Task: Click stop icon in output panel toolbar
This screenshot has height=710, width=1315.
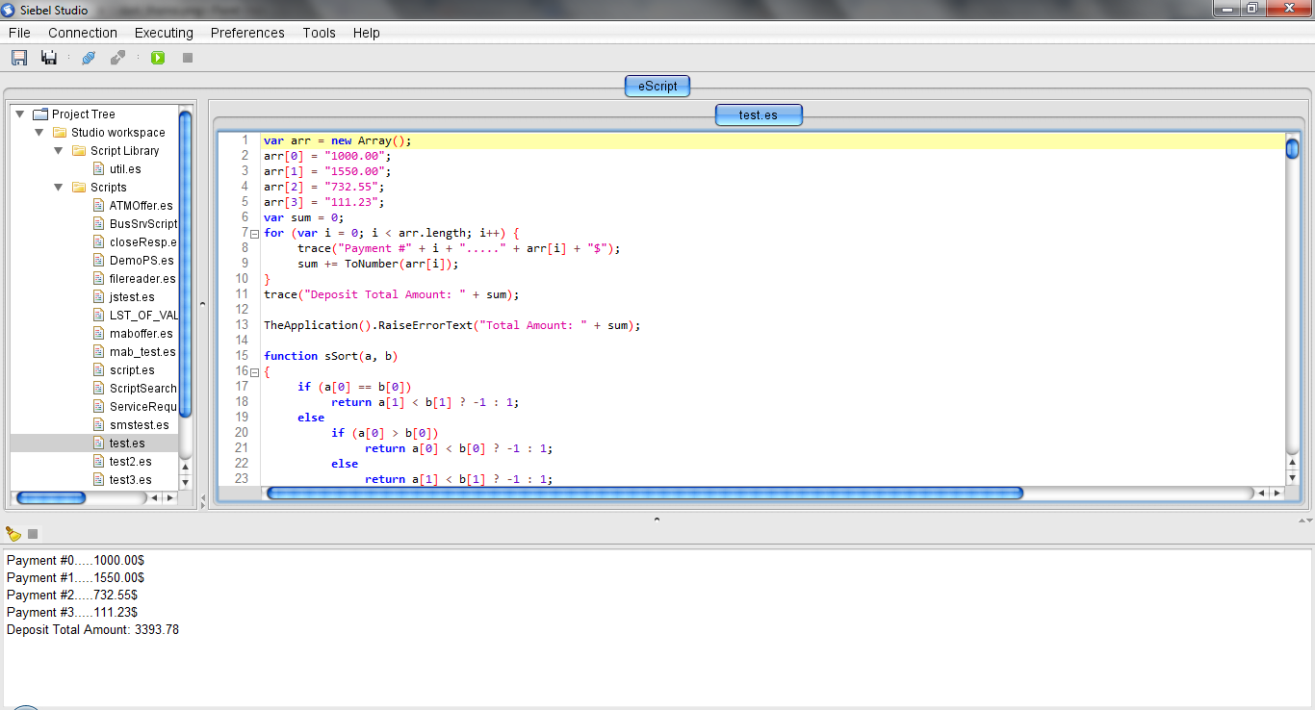Action: 33,534
